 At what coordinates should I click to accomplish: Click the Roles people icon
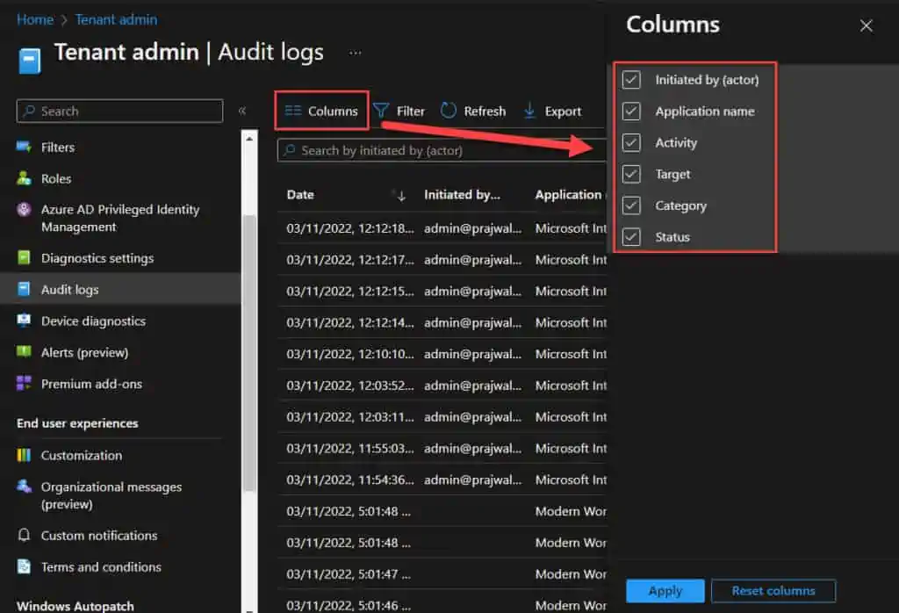tap(24, 178)
